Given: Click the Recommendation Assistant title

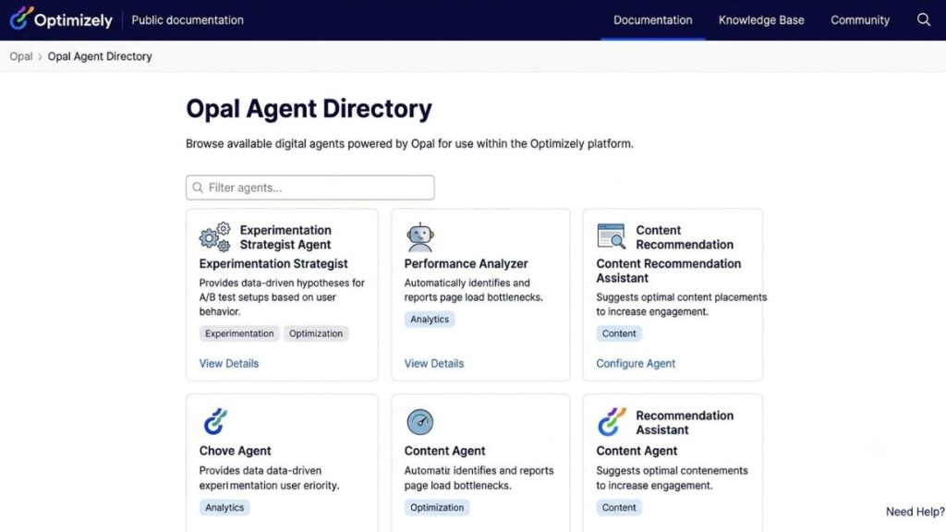Looking at the screenshot, I should (x=685, y=422).
